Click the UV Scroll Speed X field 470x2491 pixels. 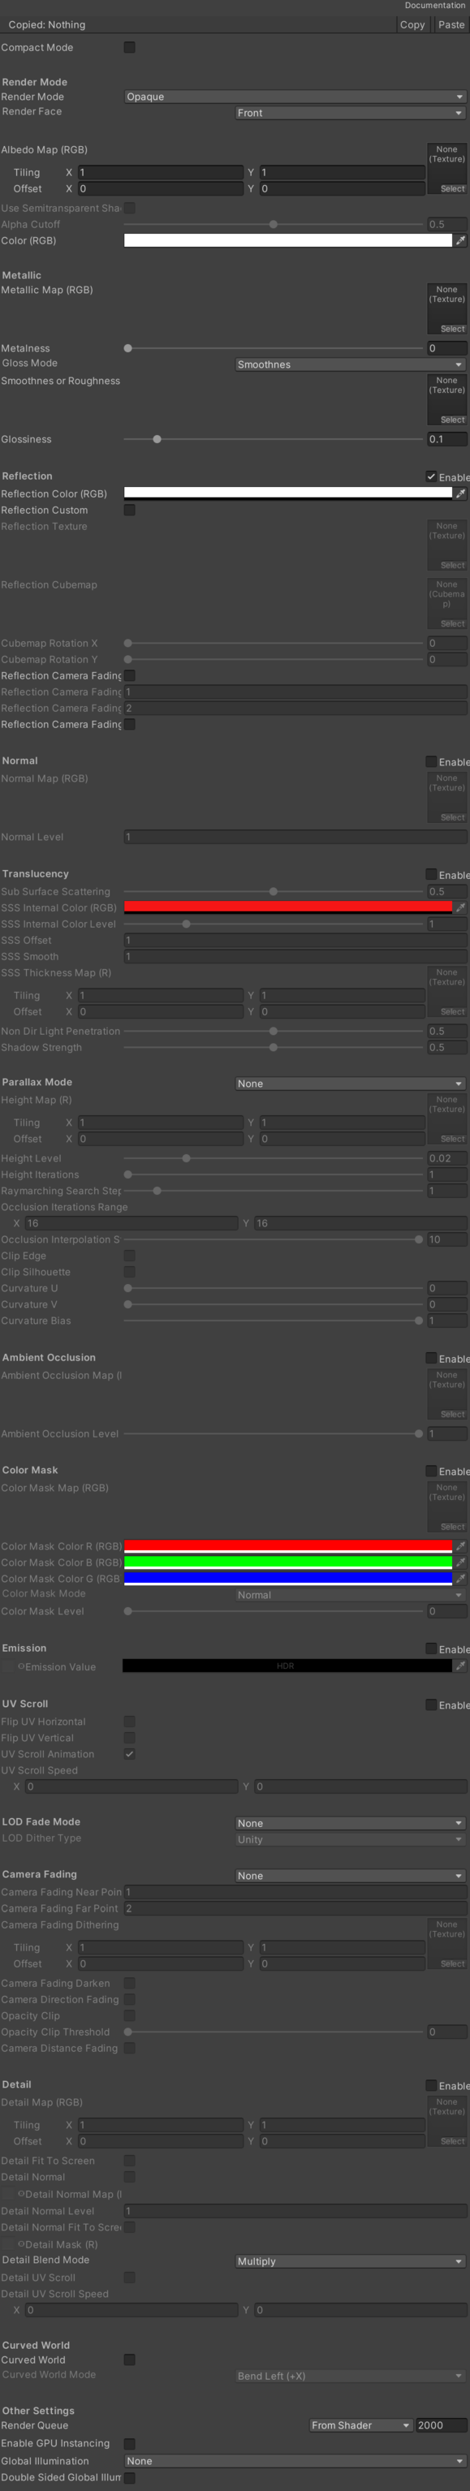[x=132, y=1787]
